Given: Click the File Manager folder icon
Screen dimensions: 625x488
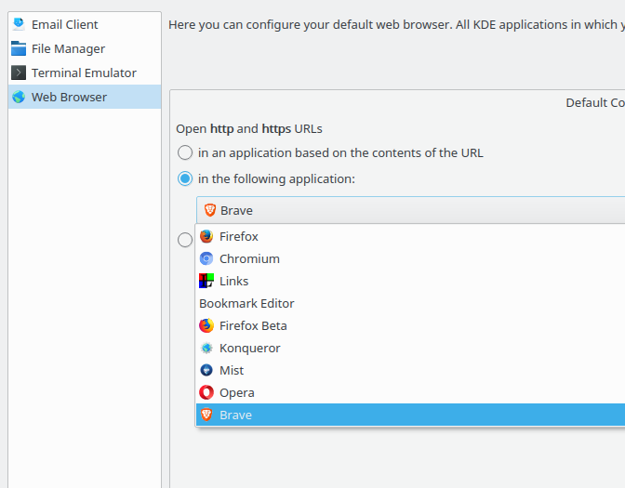Looking at the screenshot, I should tap(19, 48).
